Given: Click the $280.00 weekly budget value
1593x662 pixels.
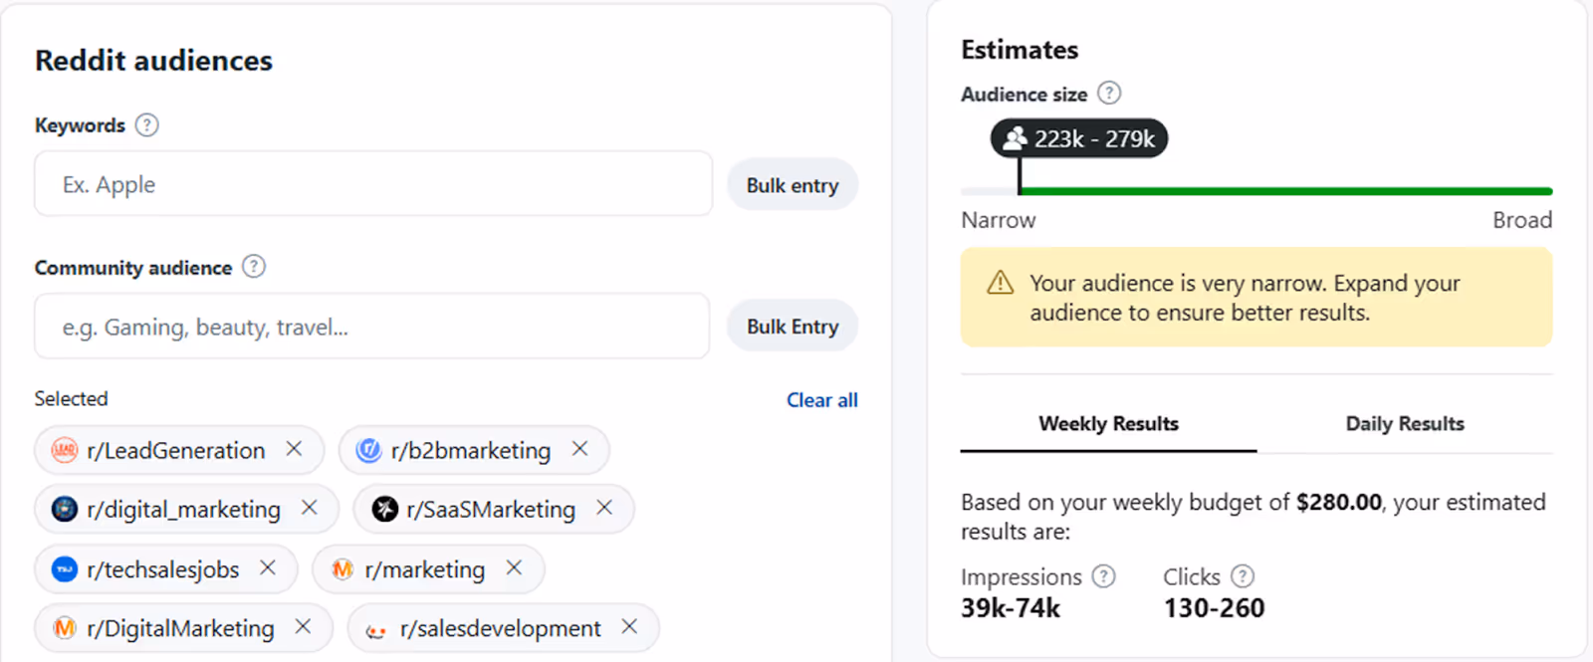Looking at the screenshot, I should (1339, 502).
